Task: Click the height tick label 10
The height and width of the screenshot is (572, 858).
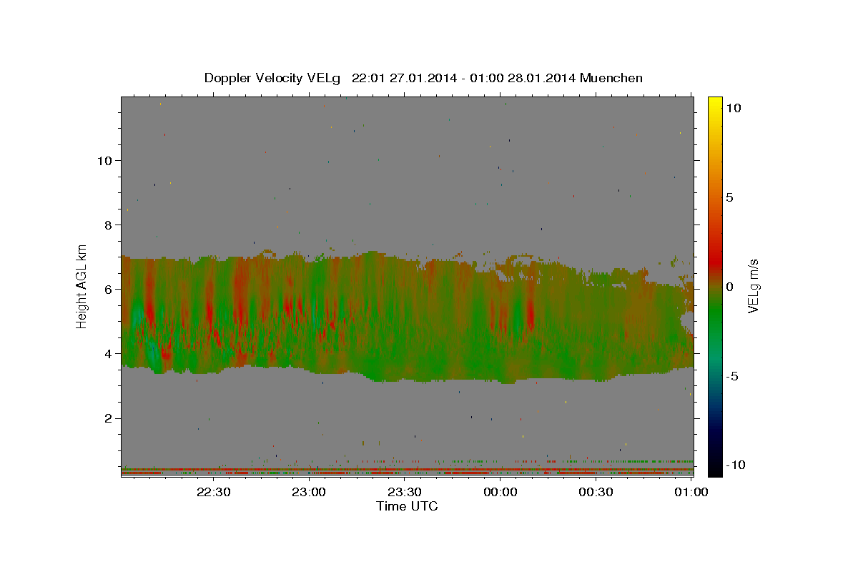Action: pos(104,160)
